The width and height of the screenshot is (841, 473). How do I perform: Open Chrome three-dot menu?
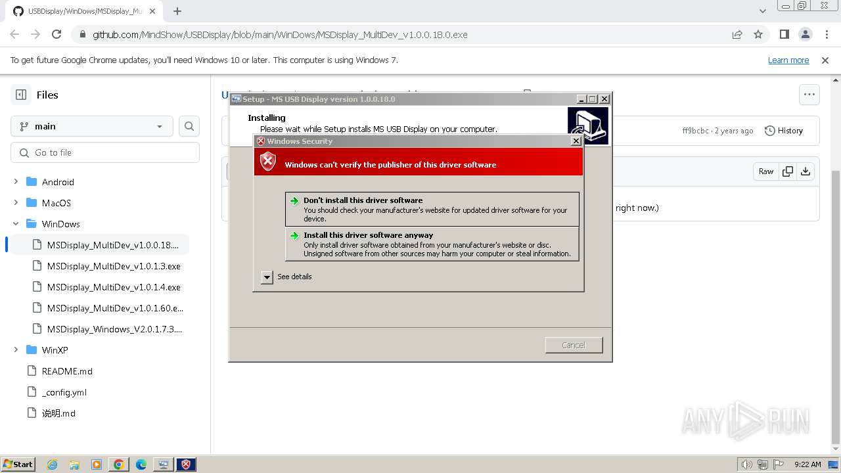[826, 34]
